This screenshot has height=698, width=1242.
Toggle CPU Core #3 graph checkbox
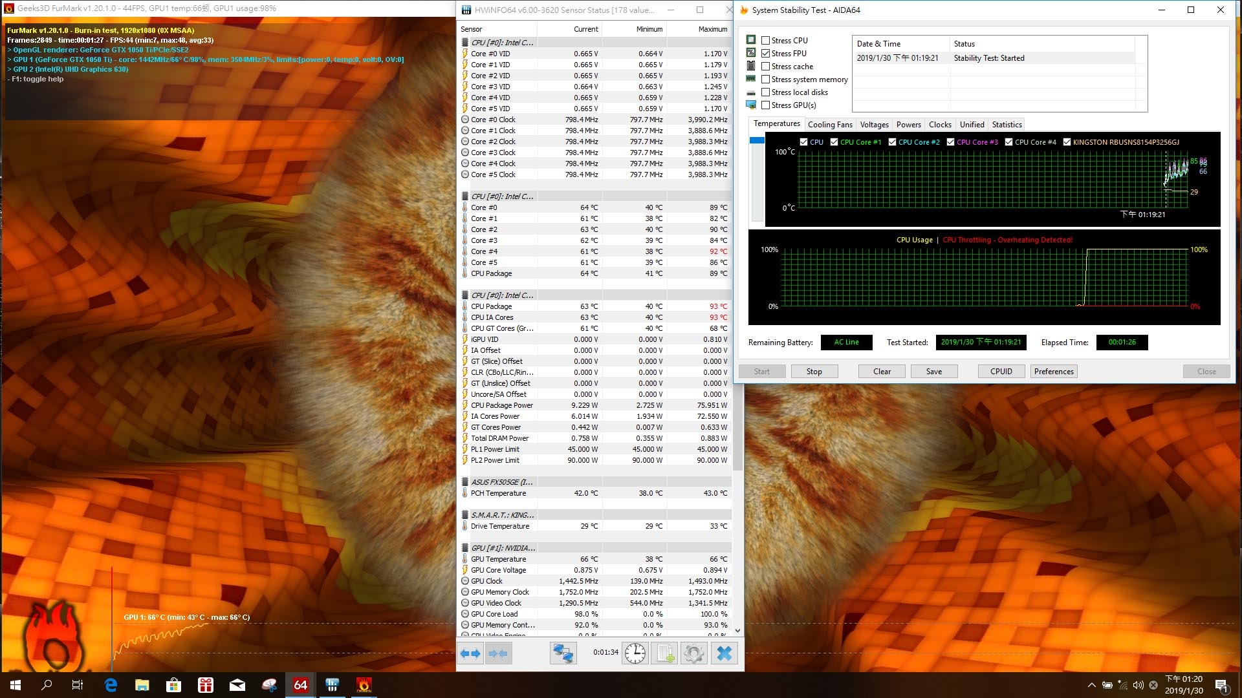pyautogui.click(x=951, y=142)
